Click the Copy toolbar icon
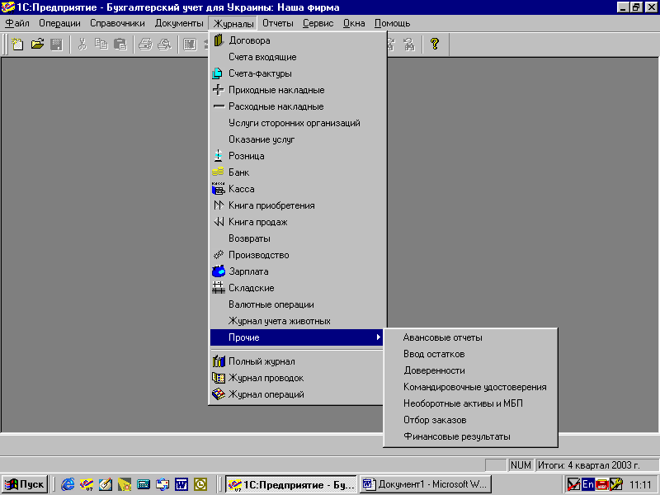The image size is (660, 495). [101, 44]
